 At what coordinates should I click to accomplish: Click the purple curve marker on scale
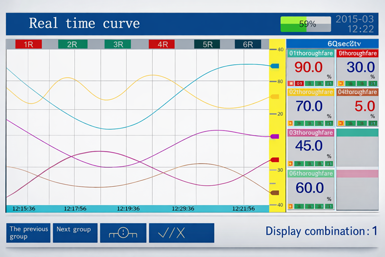click(x=274, y=136)
